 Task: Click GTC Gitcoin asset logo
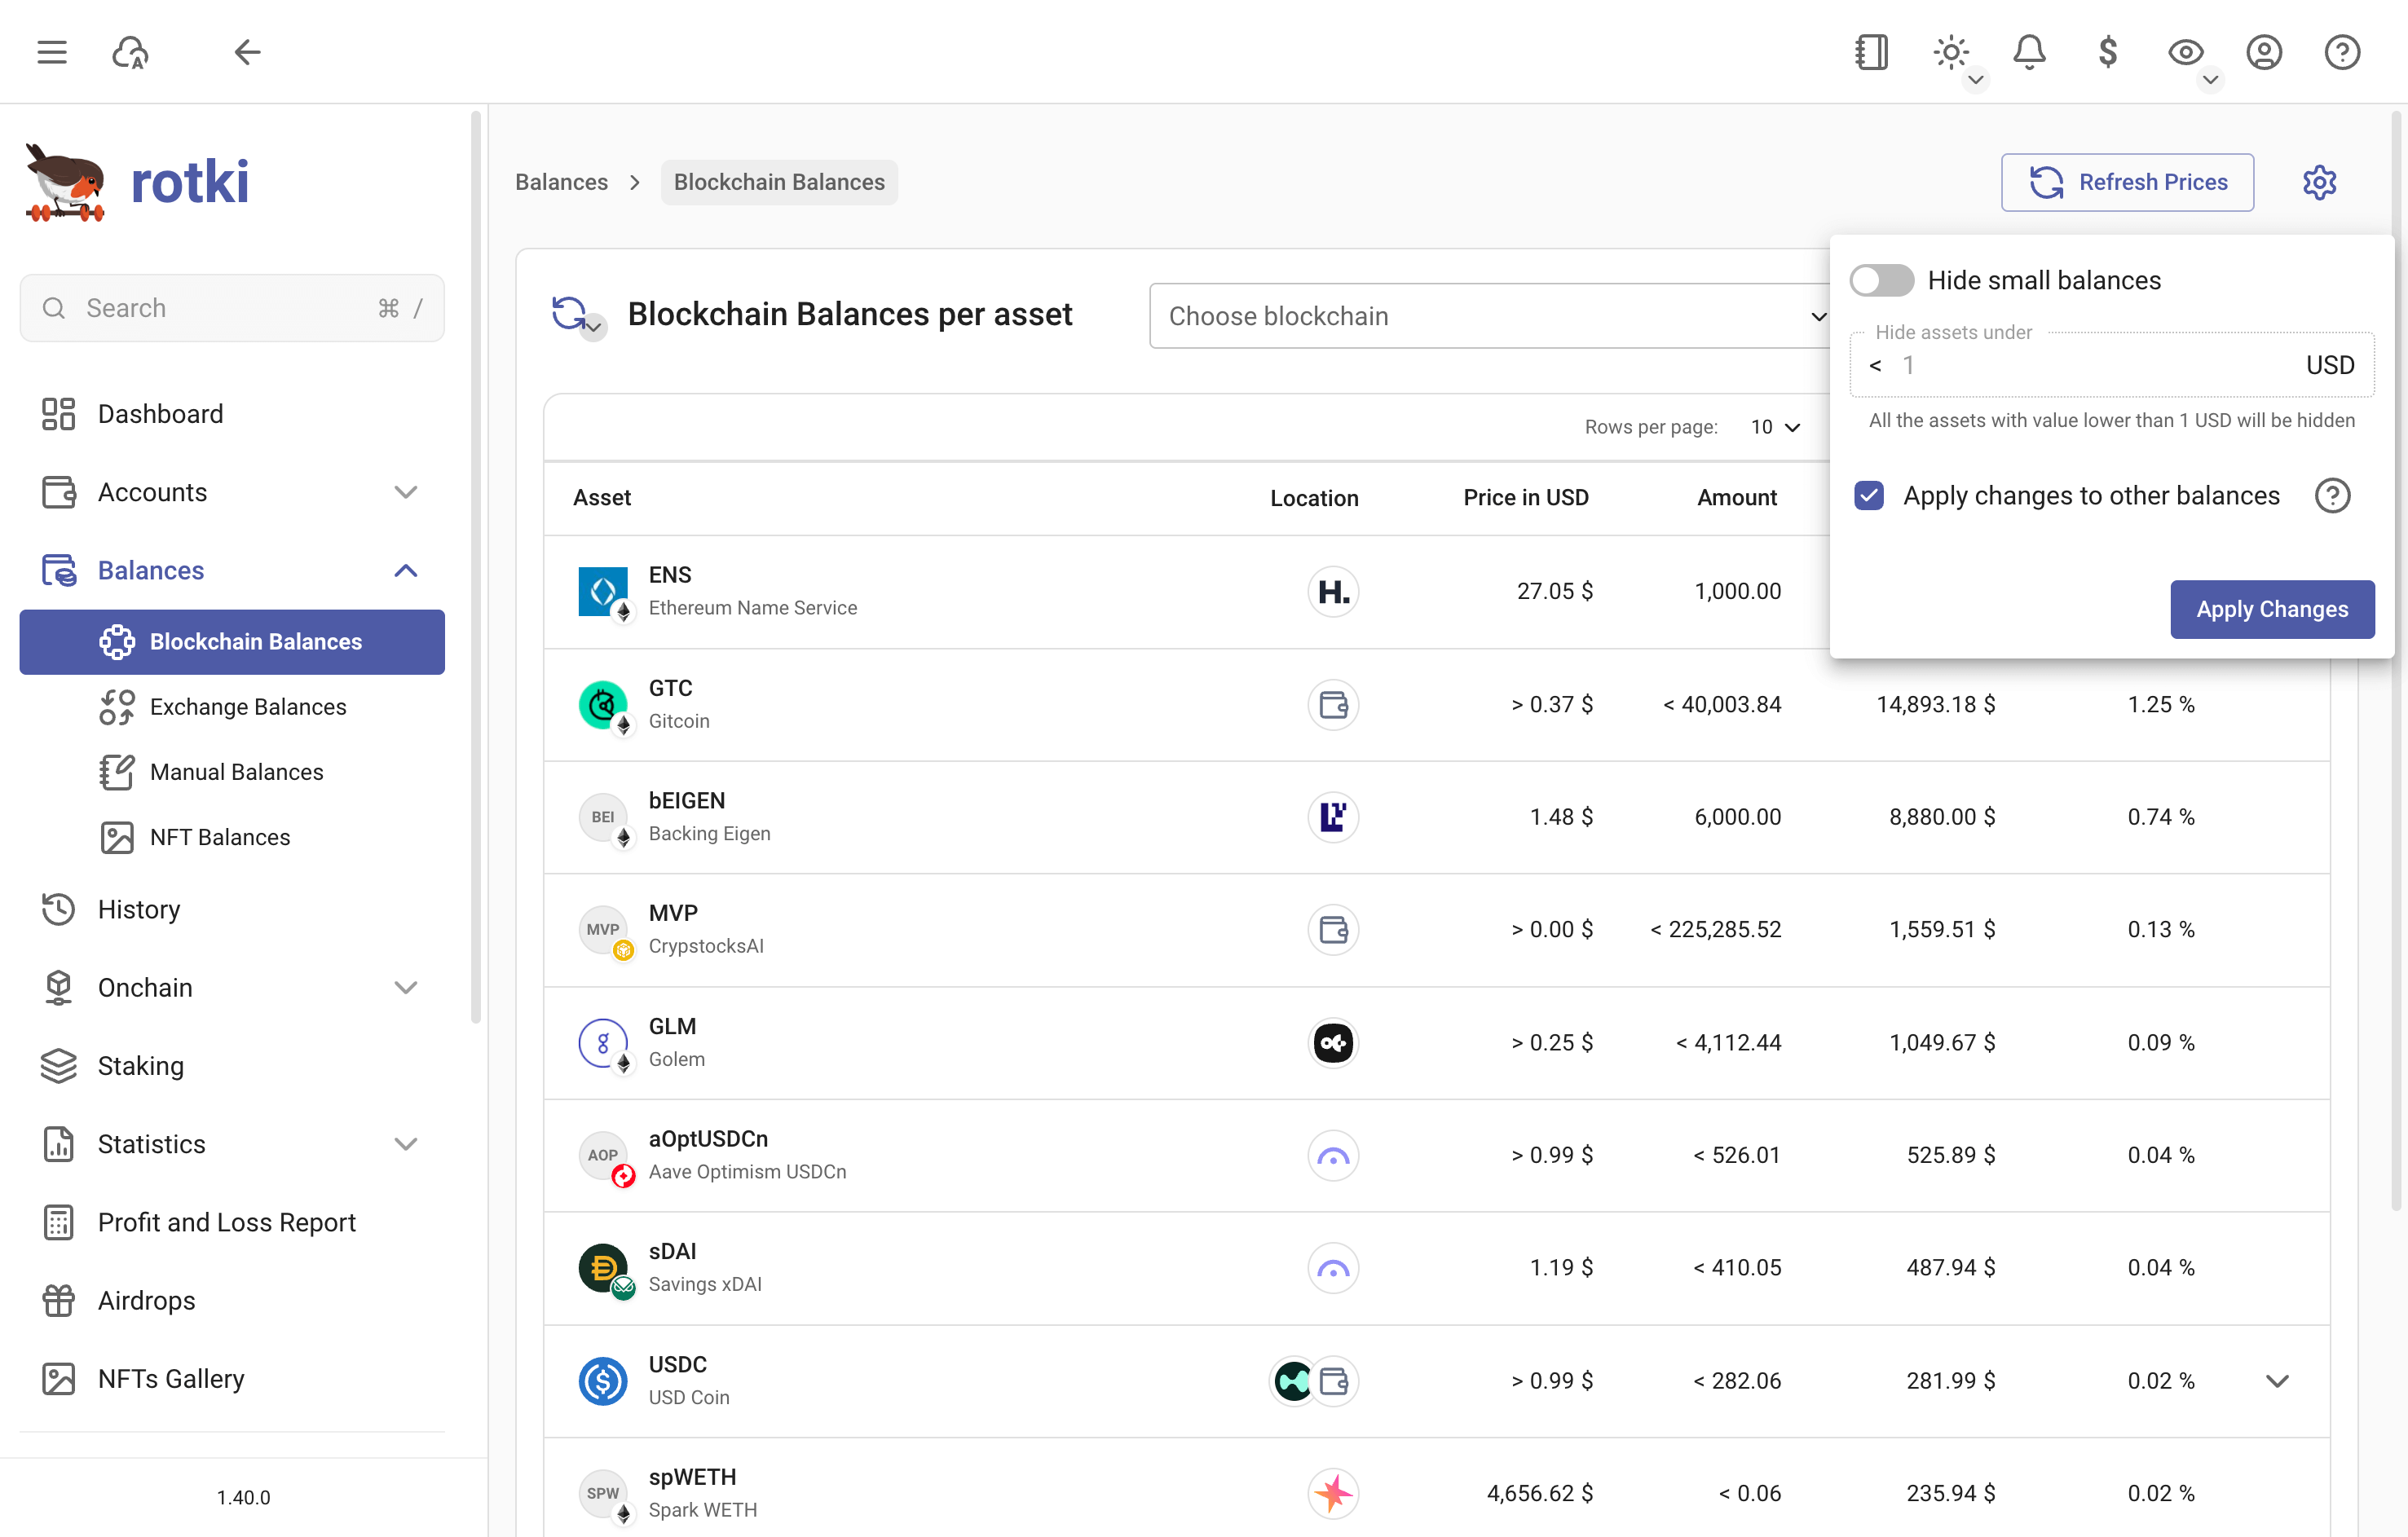603,705
